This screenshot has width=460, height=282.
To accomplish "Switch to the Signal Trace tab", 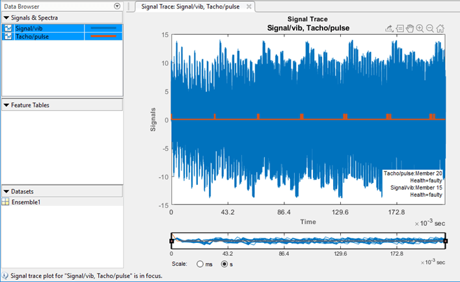I will click(191, 7).
